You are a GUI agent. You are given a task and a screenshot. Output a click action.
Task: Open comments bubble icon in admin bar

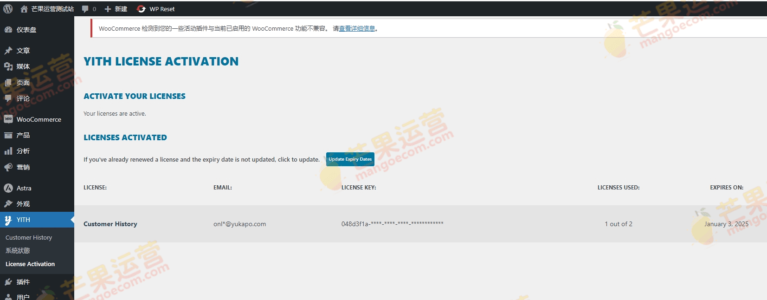[x=85, y=9]
